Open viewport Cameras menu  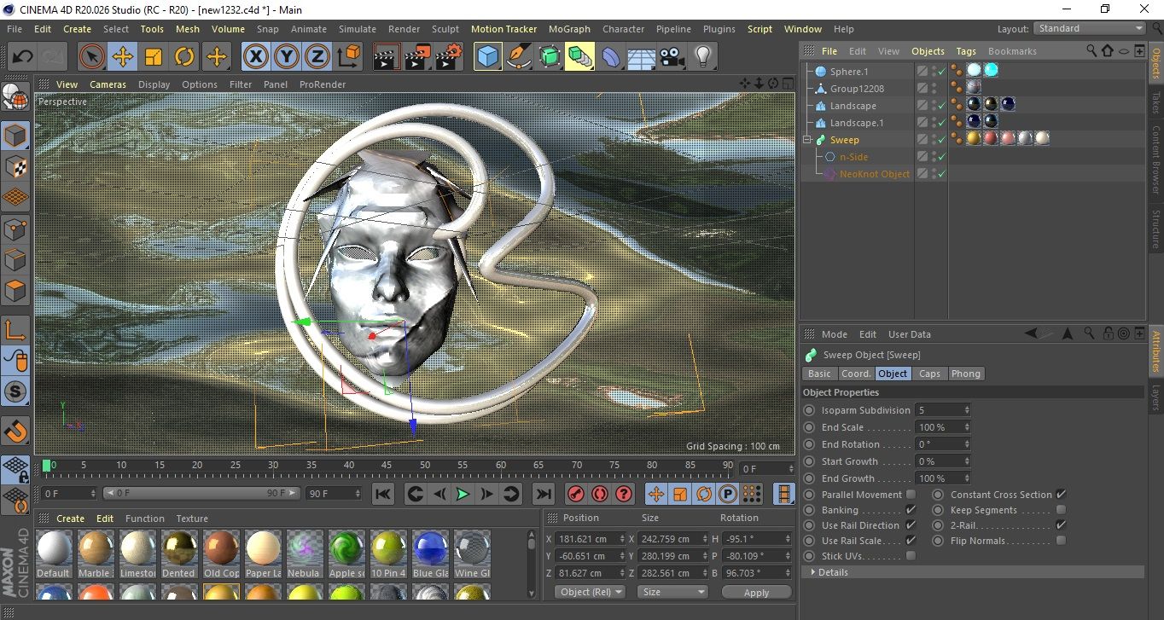click(108, 84)
